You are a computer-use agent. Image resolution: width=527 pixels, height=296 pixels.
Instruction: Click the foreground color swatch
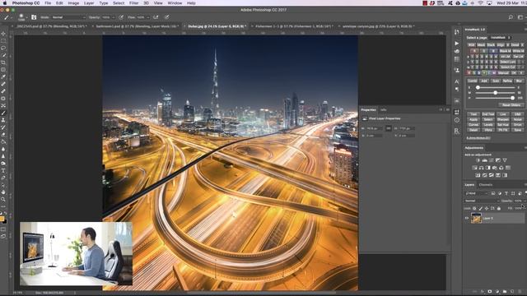tap(2, 219)
